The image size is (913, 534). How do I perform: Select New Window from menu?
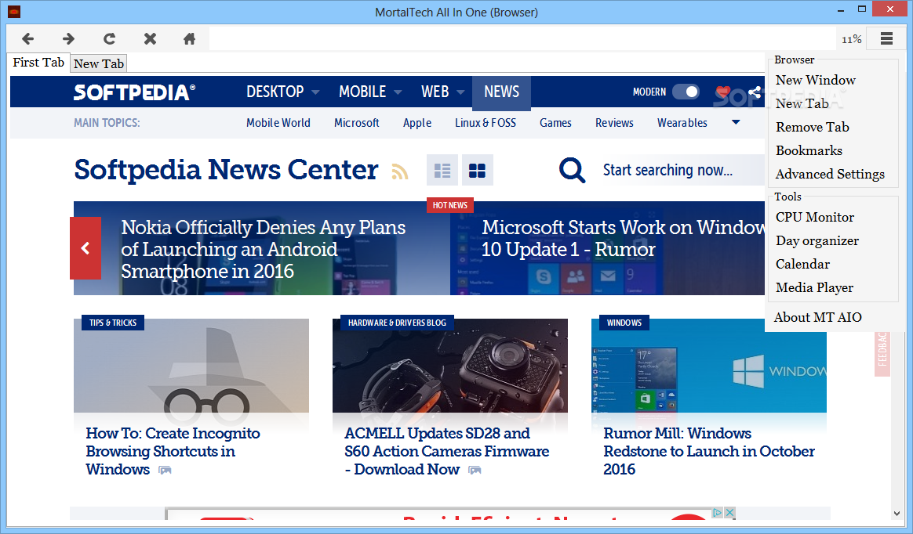click(815, 80)
